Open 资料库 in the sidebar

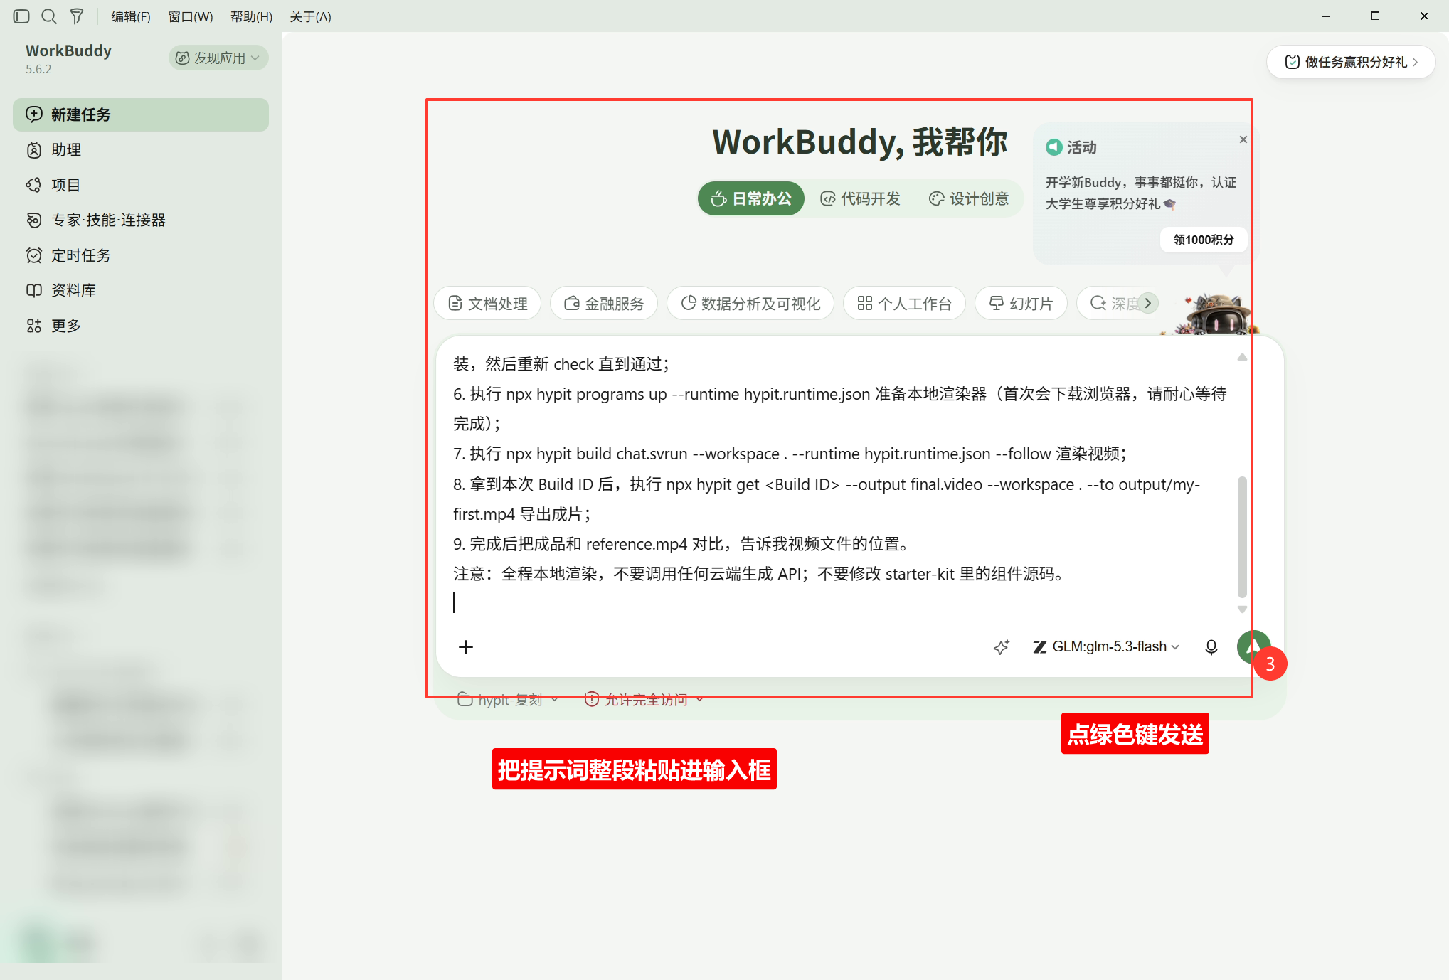[141, 290]
